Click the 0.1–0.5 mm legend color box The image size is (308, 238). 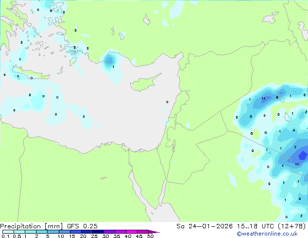coord(8,232)
